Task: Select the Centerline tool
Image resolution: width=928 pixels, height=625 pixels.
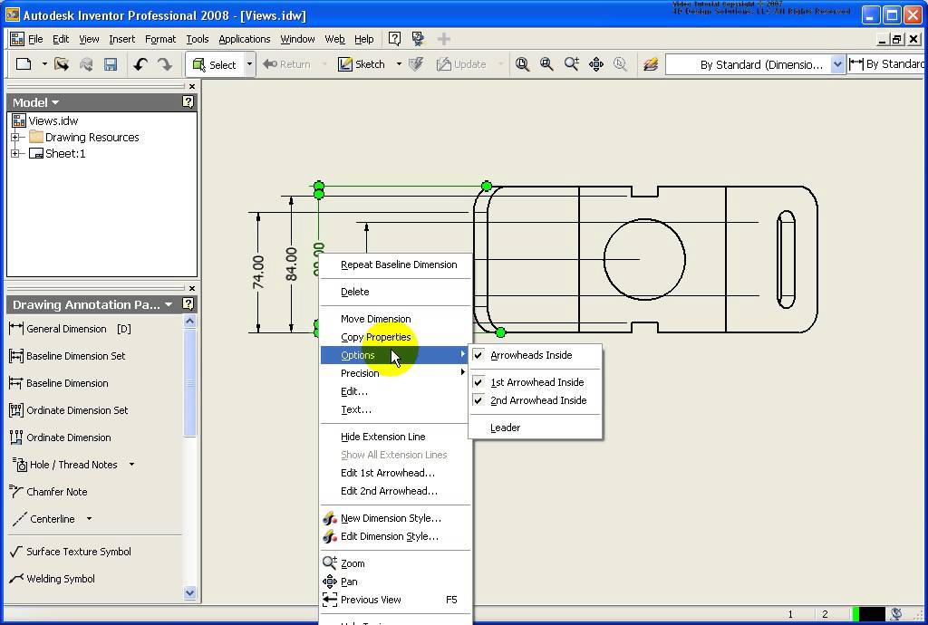Action: click(x=43, y=519)
